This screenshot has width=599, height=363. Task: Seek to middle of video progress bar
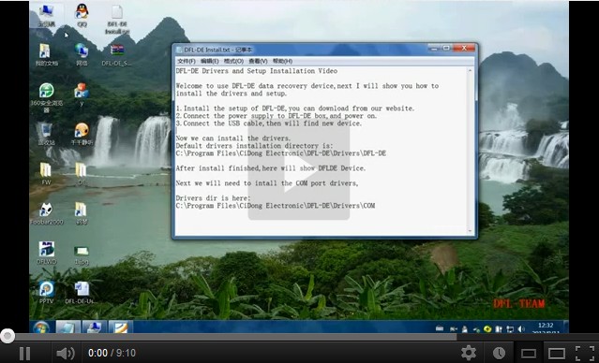tap(300, 337)
